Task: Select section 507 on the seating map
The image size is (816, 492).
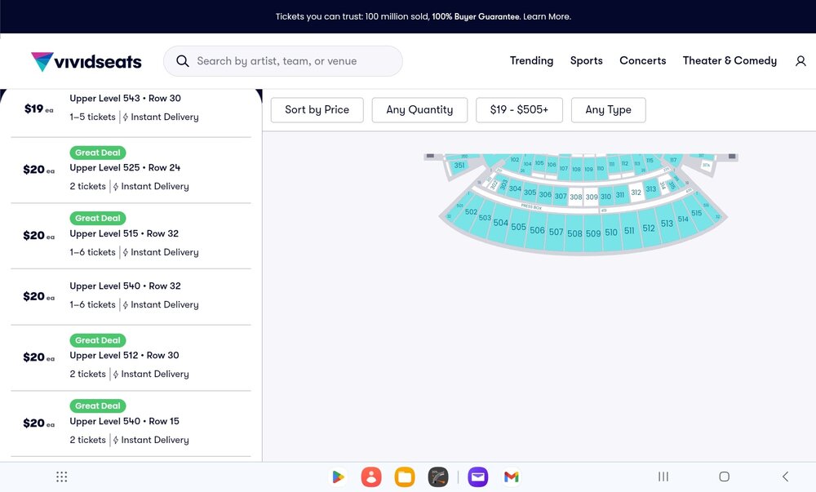Action: pyautogui.click(x=556, y=233)
